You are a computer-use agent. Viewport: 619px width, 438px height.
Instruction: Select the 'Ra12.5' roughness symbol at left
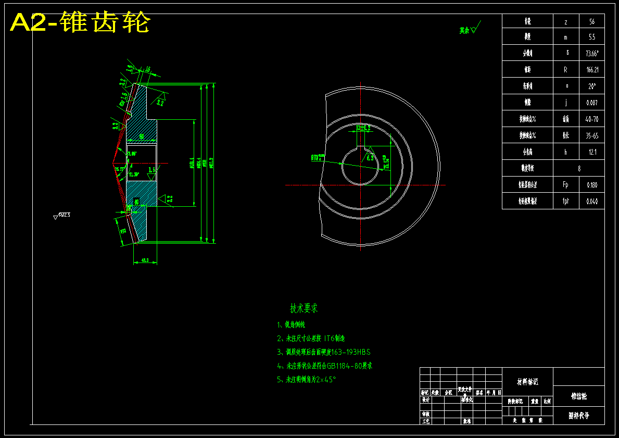click(62, 216)
